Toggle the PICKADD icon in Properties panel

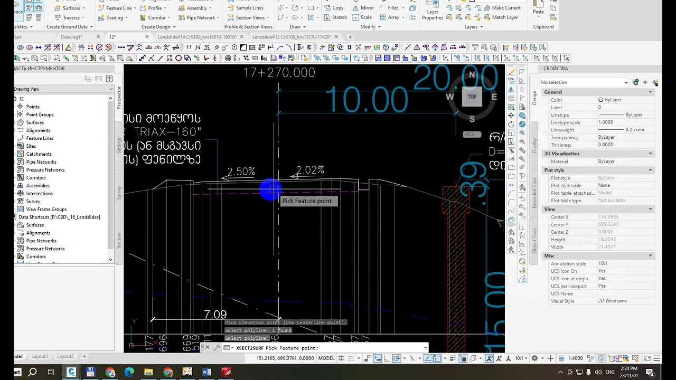(635, 82)
